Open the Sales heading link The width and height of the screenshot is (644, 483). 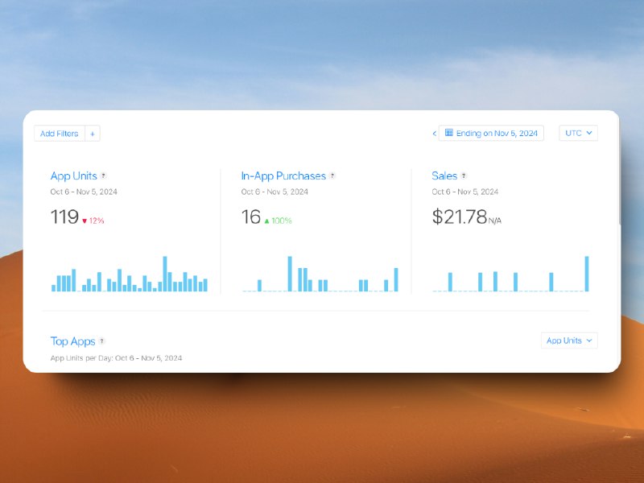[444, 175]
